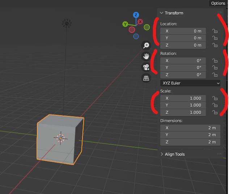Click the Align Tools panel grip dots
The width and height of the screenshot is (229, 194).
219,154
